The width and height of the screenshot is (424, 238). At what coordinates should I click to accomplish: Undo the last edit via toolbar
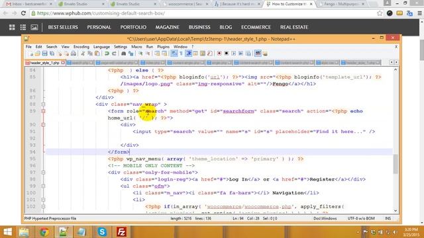(x=107, y=54)
